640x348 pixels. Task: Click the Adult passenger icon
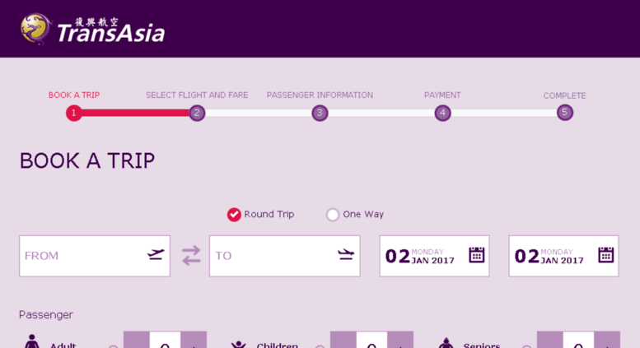coord(32,341)
